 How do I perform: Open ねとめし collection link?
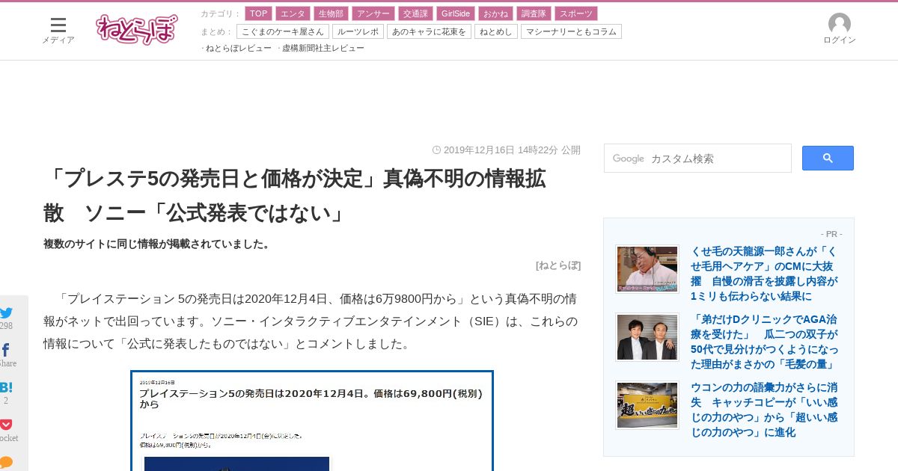495,31
